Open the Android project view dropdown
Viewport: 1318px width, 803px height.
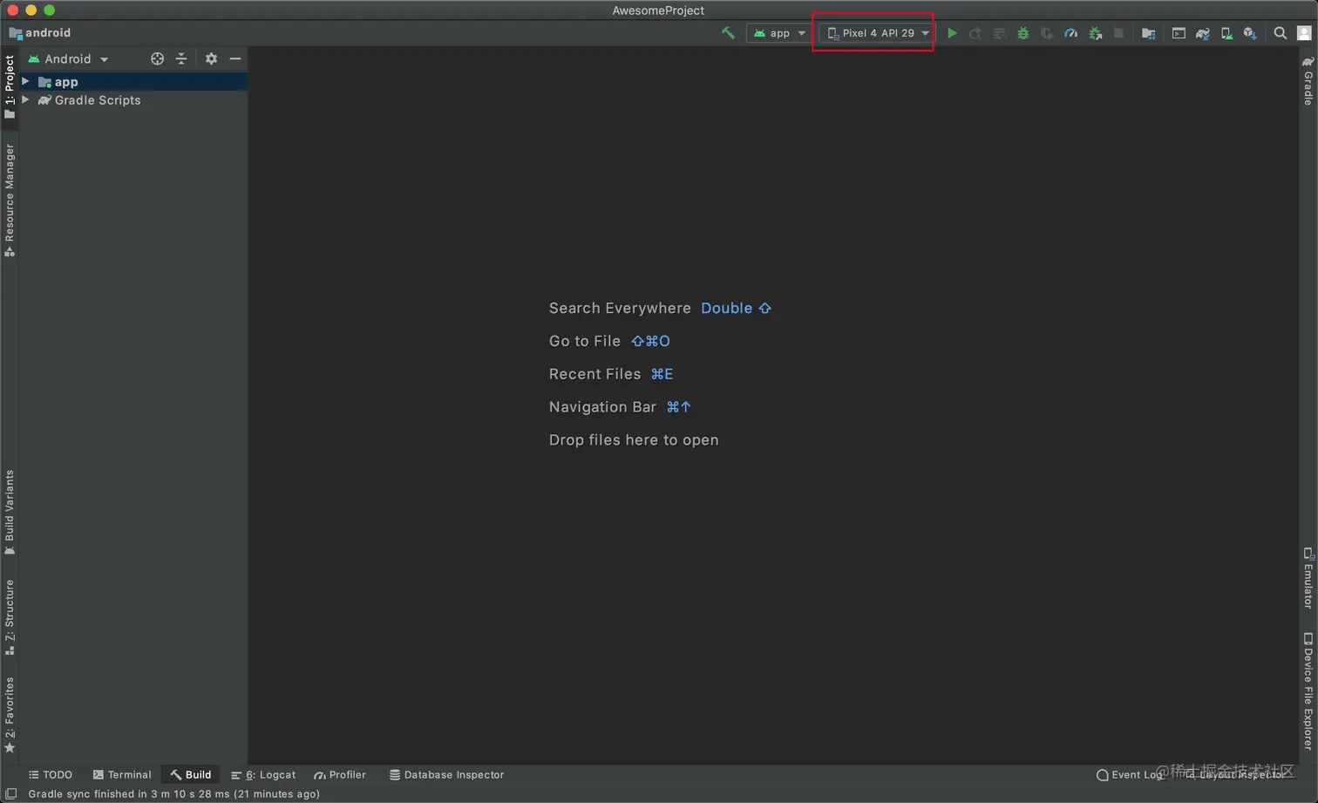68,58
